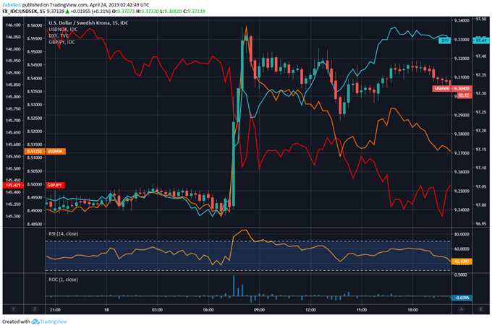
Task: Click the 21:00 time axis label
Action: click(55, 310)
